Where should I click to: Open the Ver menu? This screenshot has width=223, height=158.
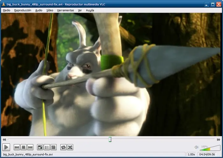click(80, 10)
